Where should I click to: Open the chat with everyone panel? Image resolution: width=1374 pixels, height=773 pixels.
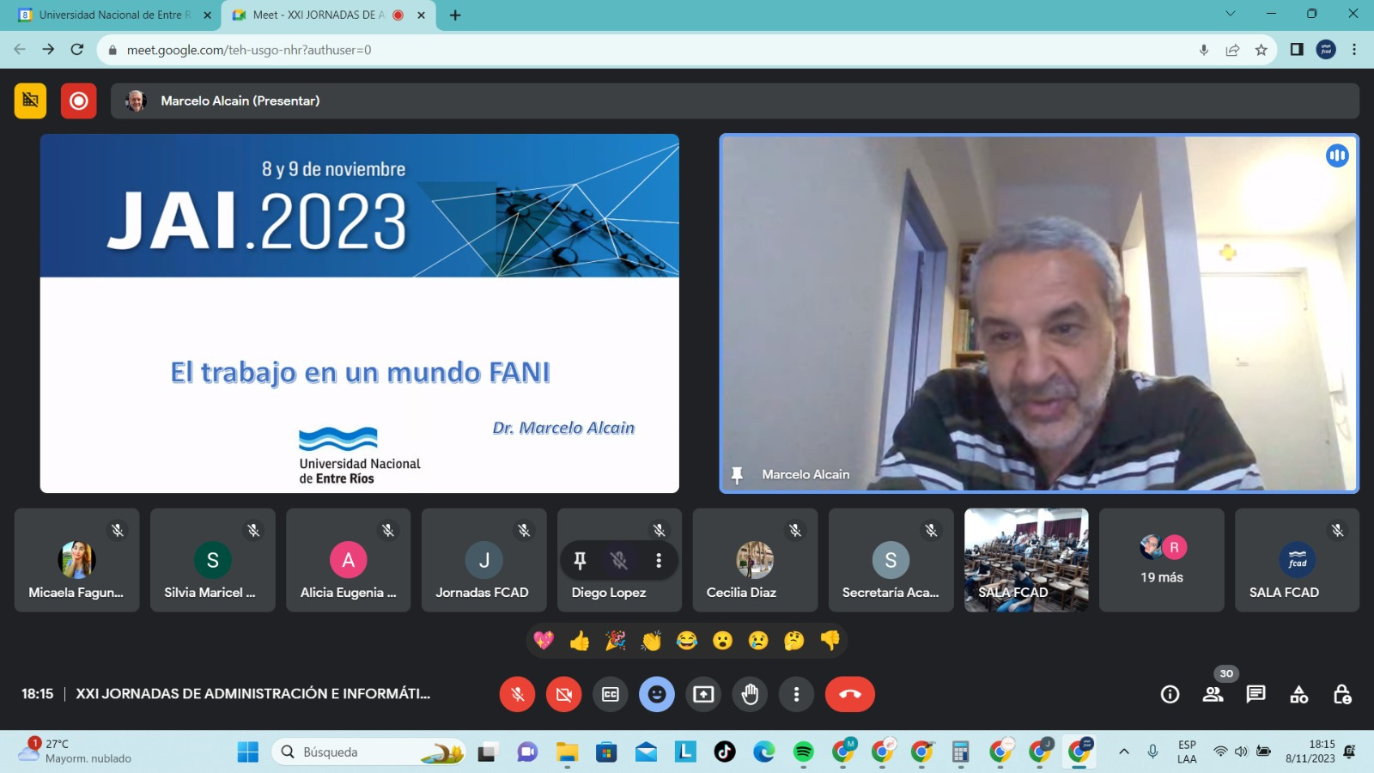point(1255,694)
